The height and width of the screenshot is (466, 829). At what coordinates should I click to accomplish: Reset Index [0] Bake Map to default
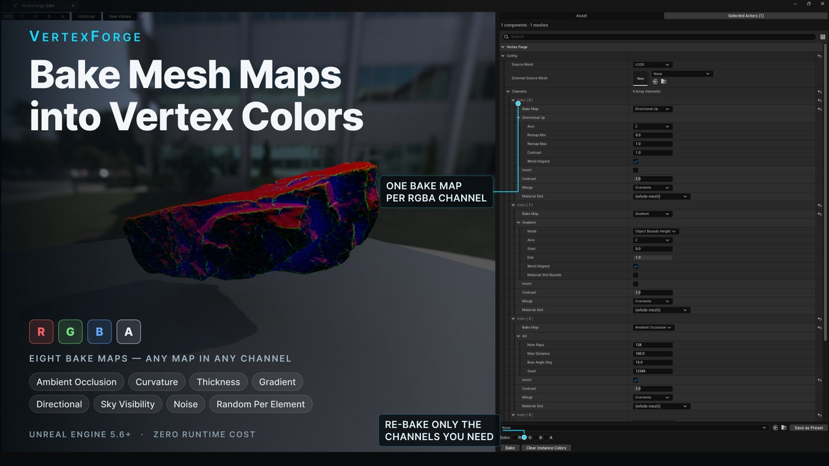pyautogui.click(x=820, y=109)
